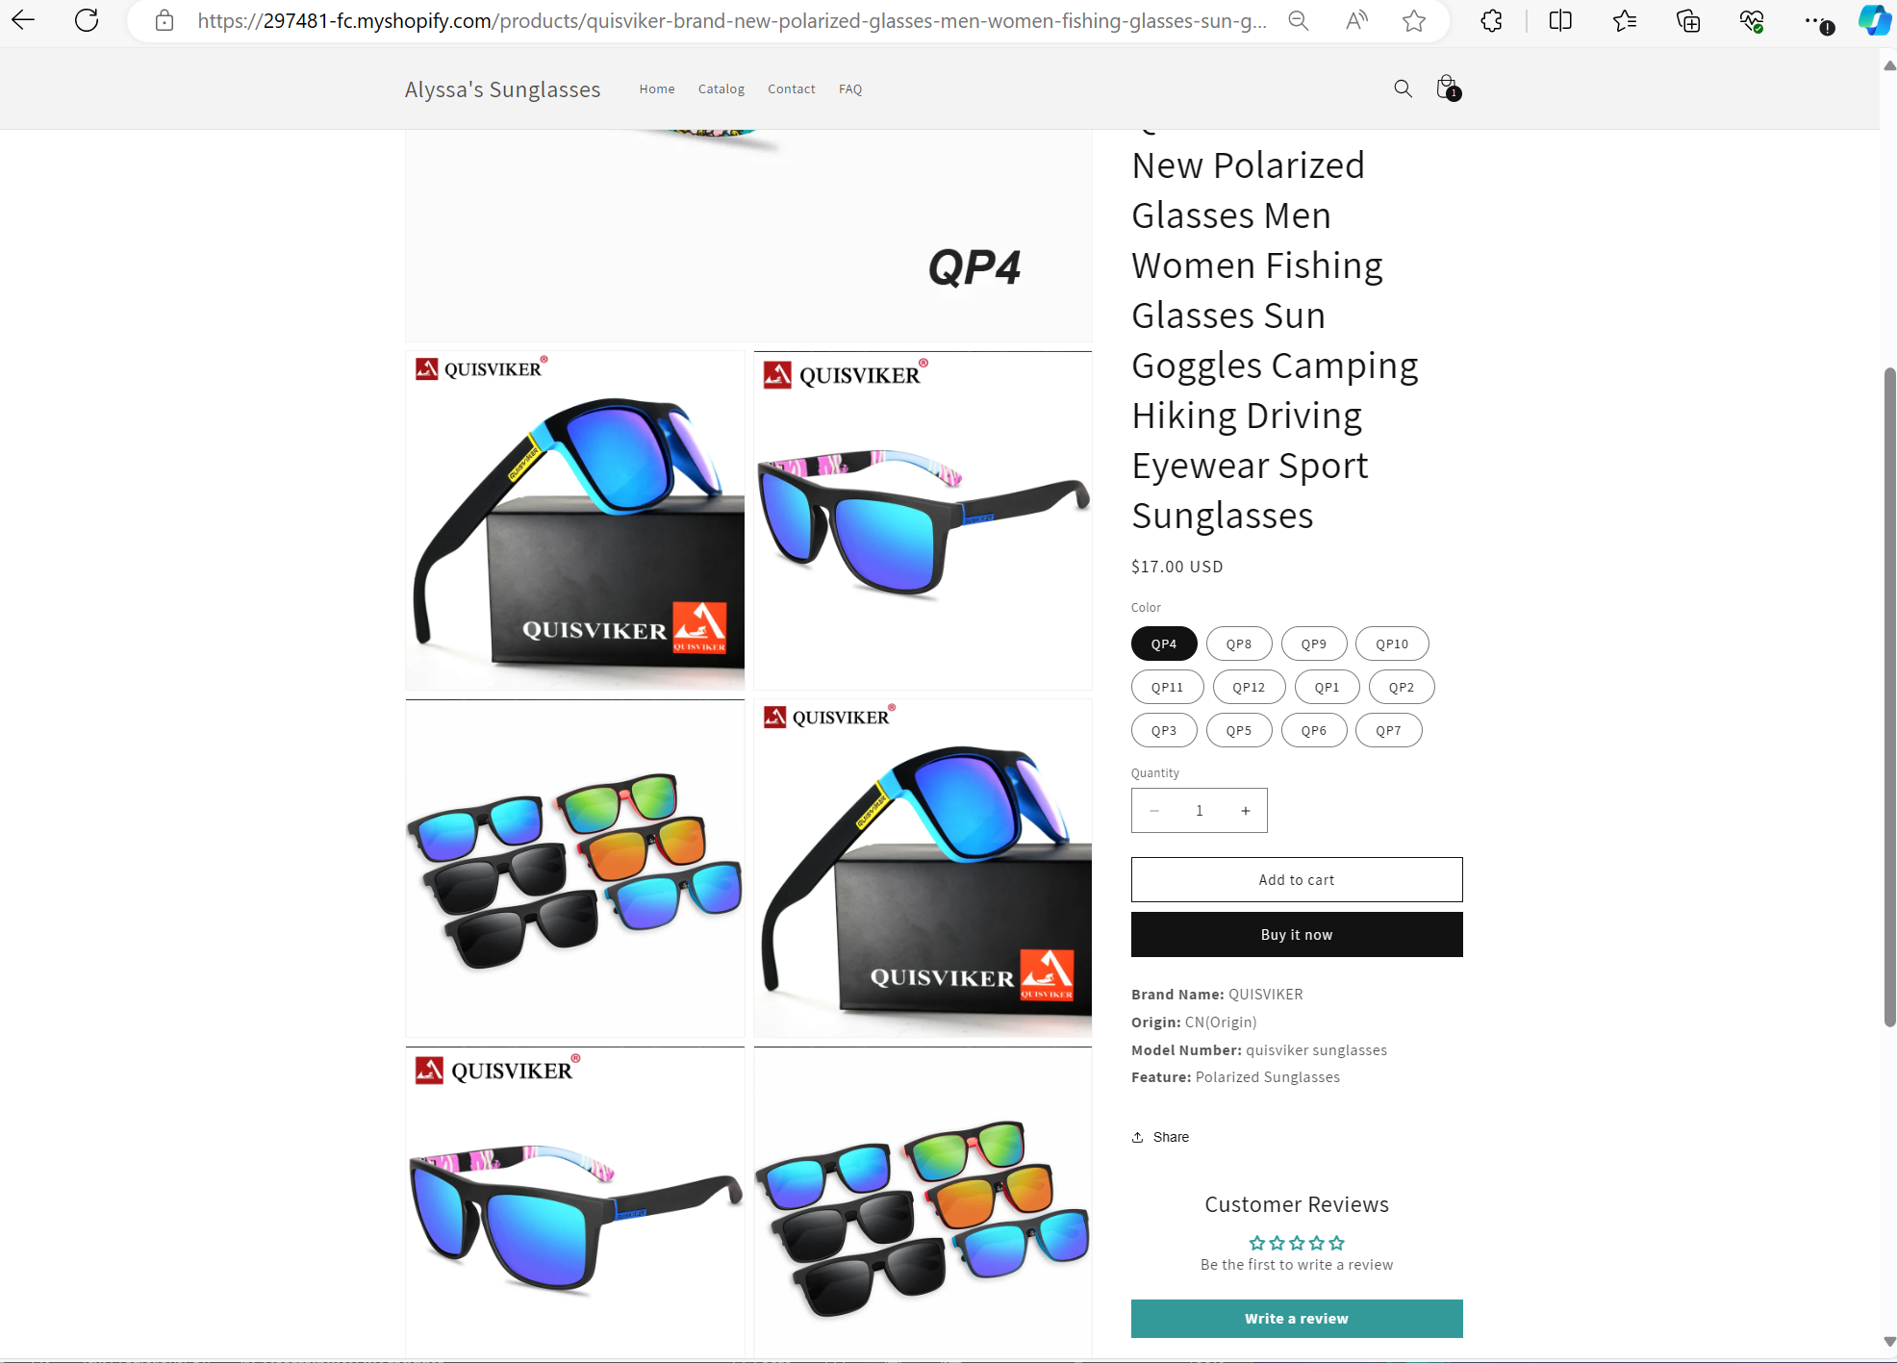Screen dimensions: 1897x1363
Task: Click the Read aloud icon
Action: [x=1356, y=20]
